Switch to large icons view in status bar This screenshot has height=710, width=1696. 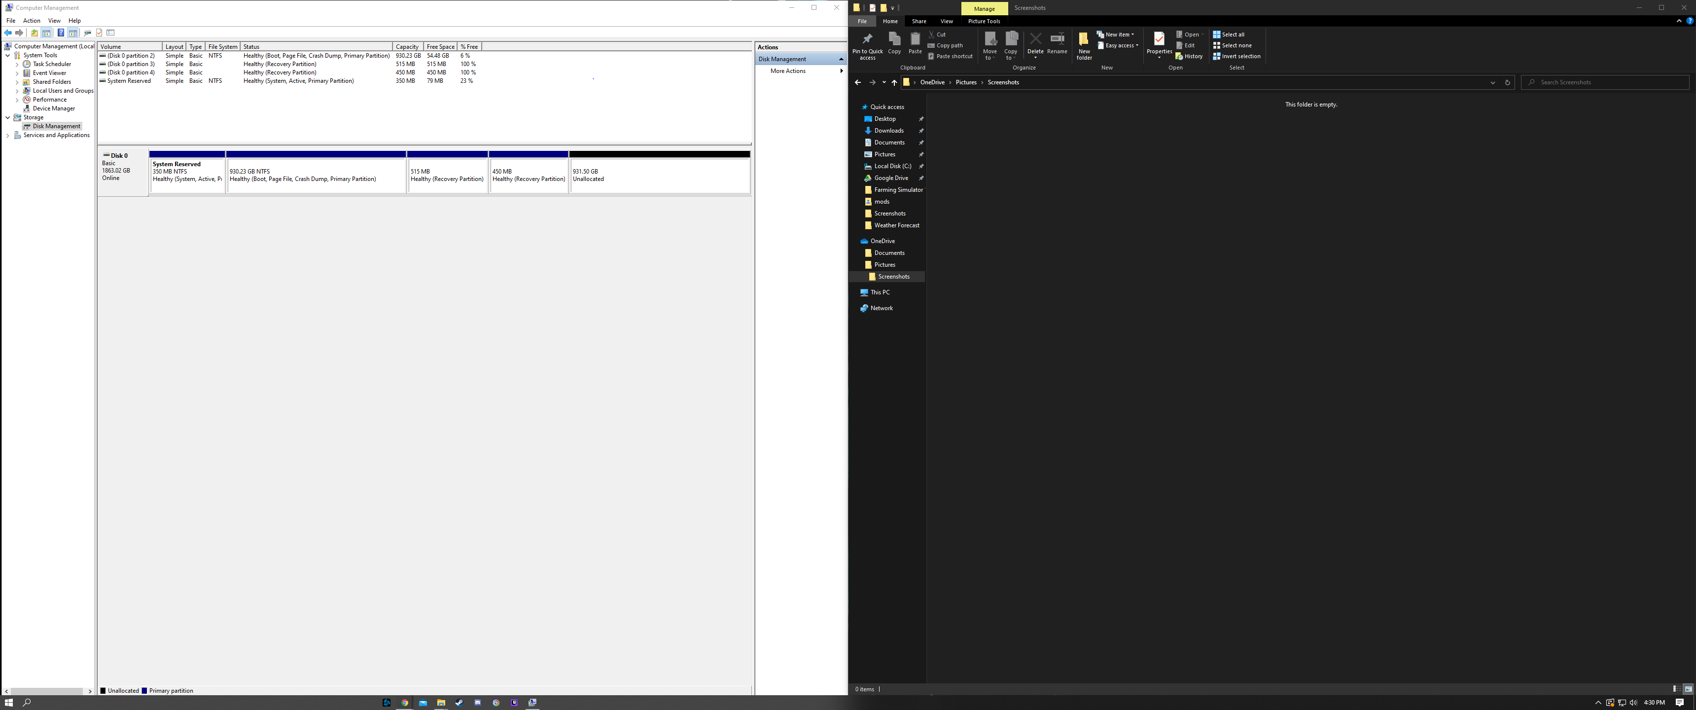point(1688,689)
